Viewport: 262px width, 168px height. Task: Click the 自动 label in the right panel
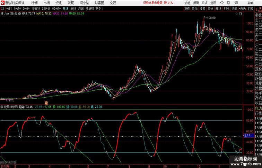[258, 109]
